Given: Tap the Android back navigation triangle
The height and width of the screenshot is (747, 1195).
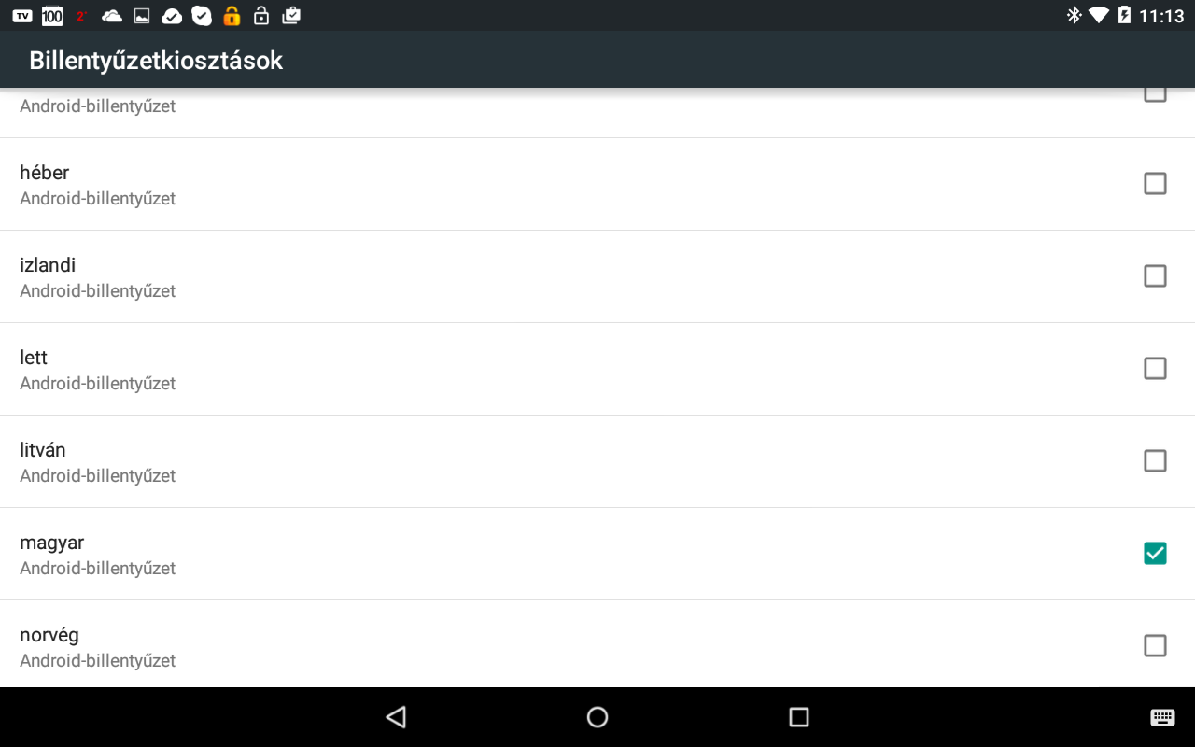Looking at the screenshot, I should click(396, 717).
